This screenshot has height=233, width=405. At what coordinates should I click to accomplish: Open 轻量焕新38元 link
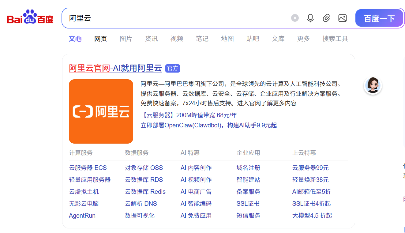point(310,180)
